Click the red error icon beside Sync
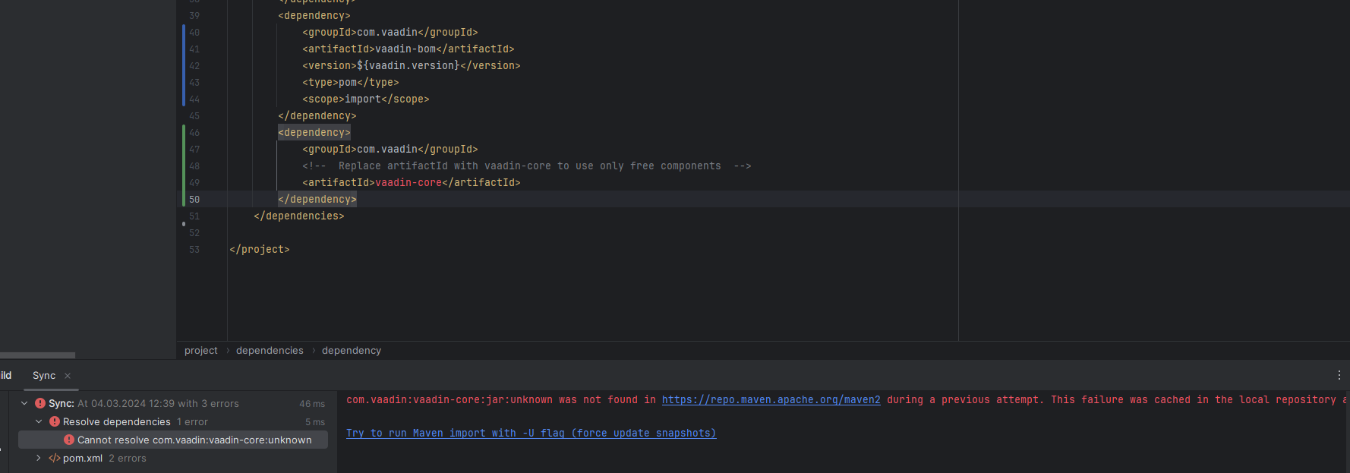This screenshot has width=1350, height=473. (x=40, y=404)
